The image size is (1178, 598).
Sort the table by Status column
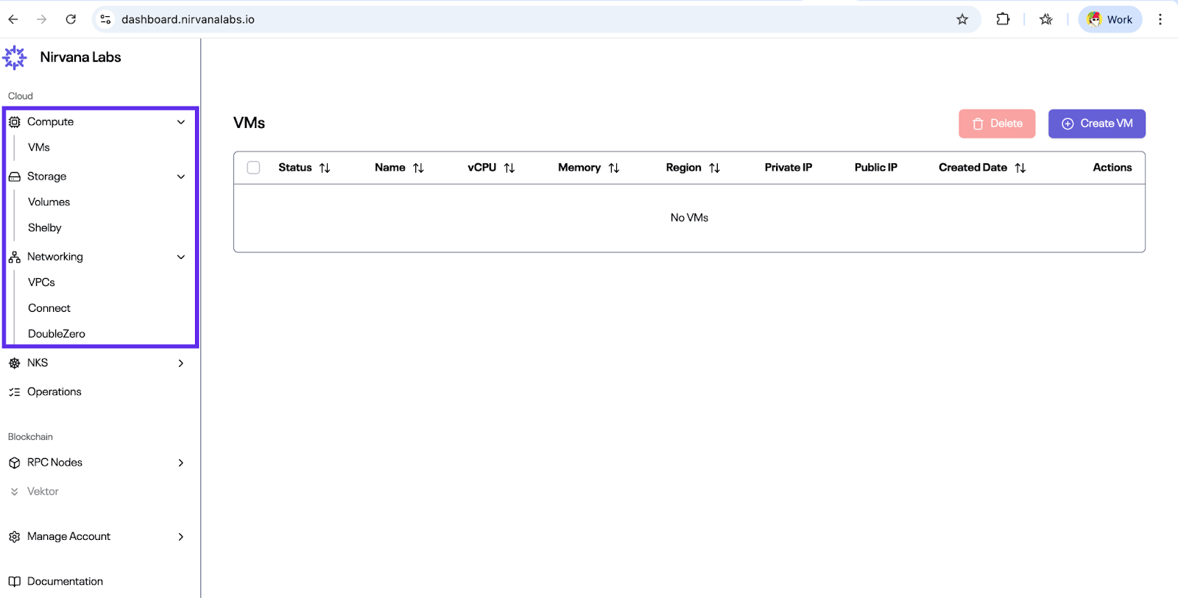[325, 168]
